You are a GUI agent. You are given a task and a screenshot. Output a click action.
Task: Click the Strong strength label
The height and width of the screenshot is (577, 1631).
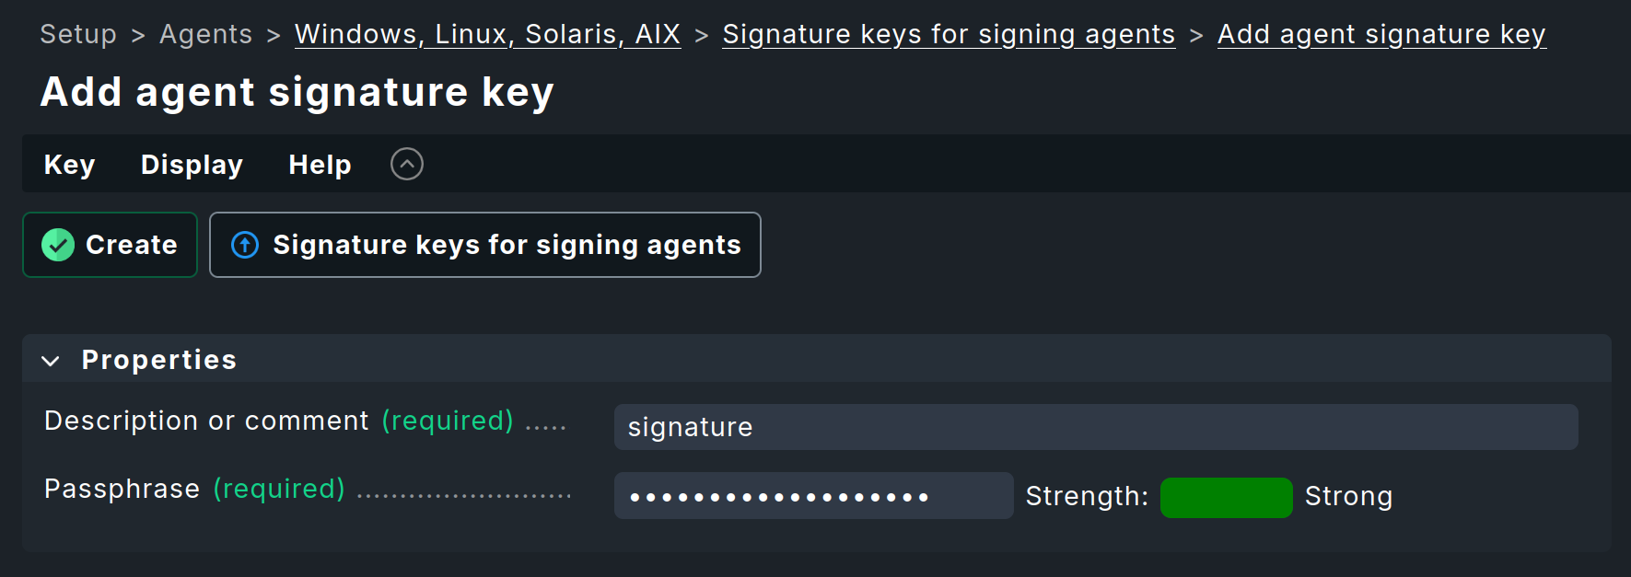(x=1348, y=496)
